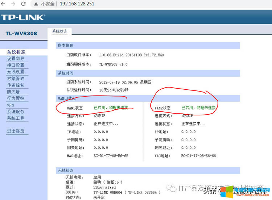Click 无线功能 value 启用
272x200 pixels.
click(x=97, y=177)
